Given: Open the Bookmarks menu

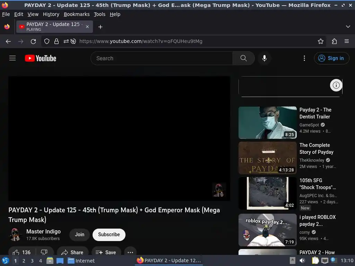Looking at the screenshot, I should click(x=77, y=14).
